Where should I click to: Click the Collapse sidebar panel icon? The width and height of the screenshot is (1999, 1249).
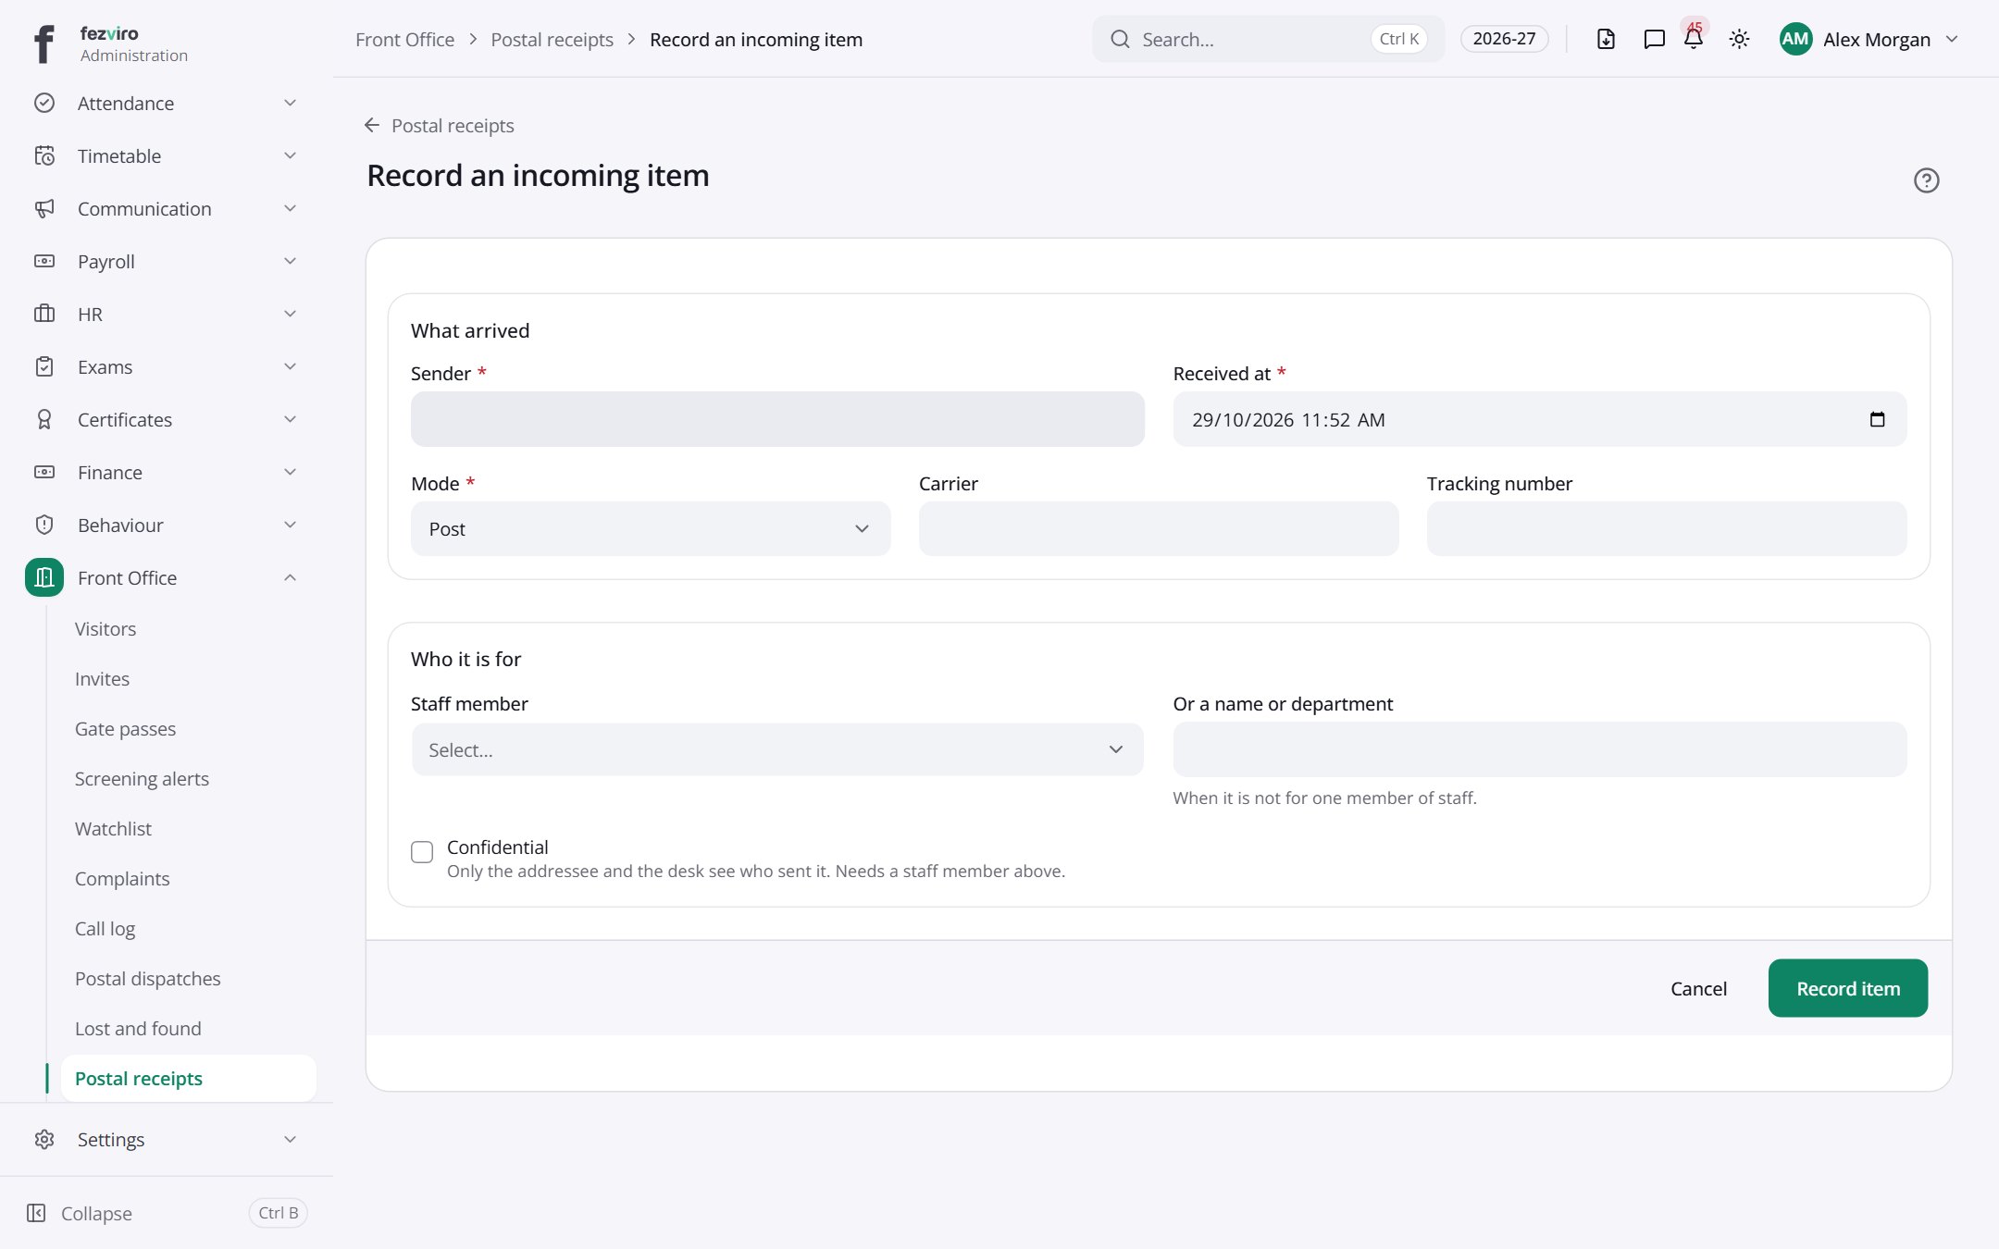point(36,1213)
